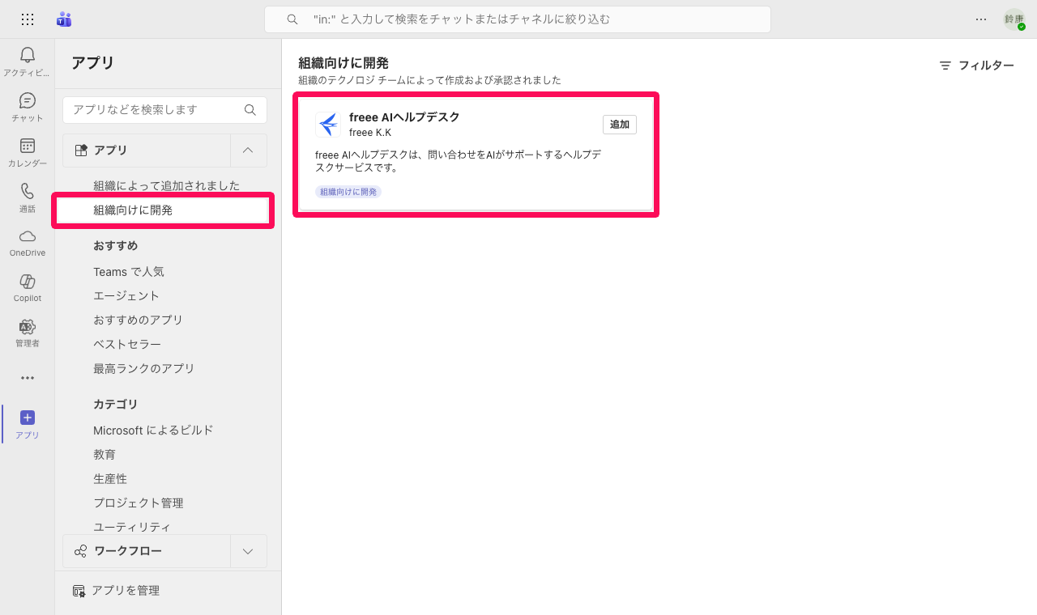This screenshot has width=1037, height=615.
Task: Select 組織向けに開発 in left list
Action: click(163, 210)
